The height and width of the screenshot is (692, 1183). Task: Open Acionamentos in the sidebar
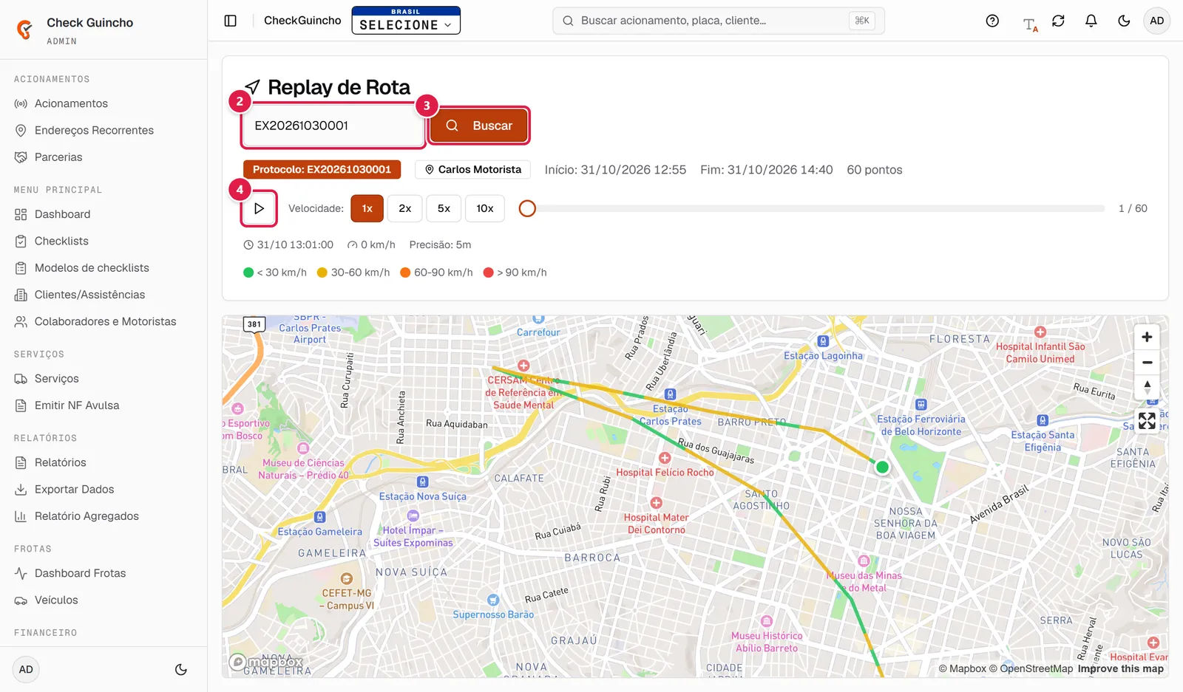pos(104,103)
